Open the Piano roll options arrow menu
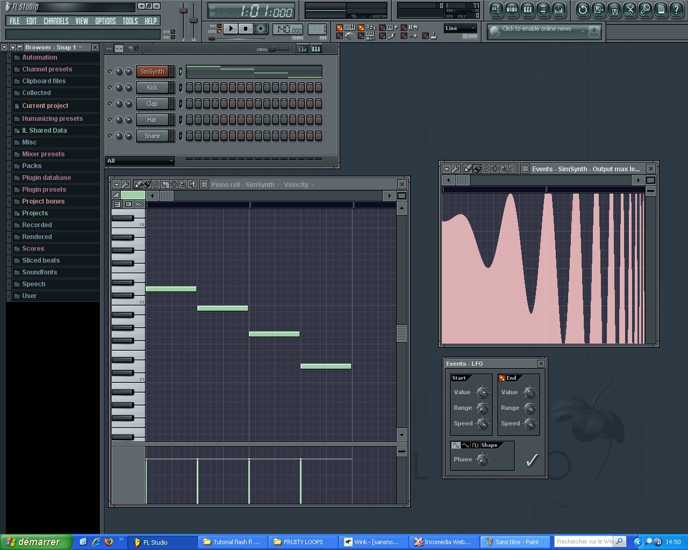688x550 pixels. pos(116,184)
